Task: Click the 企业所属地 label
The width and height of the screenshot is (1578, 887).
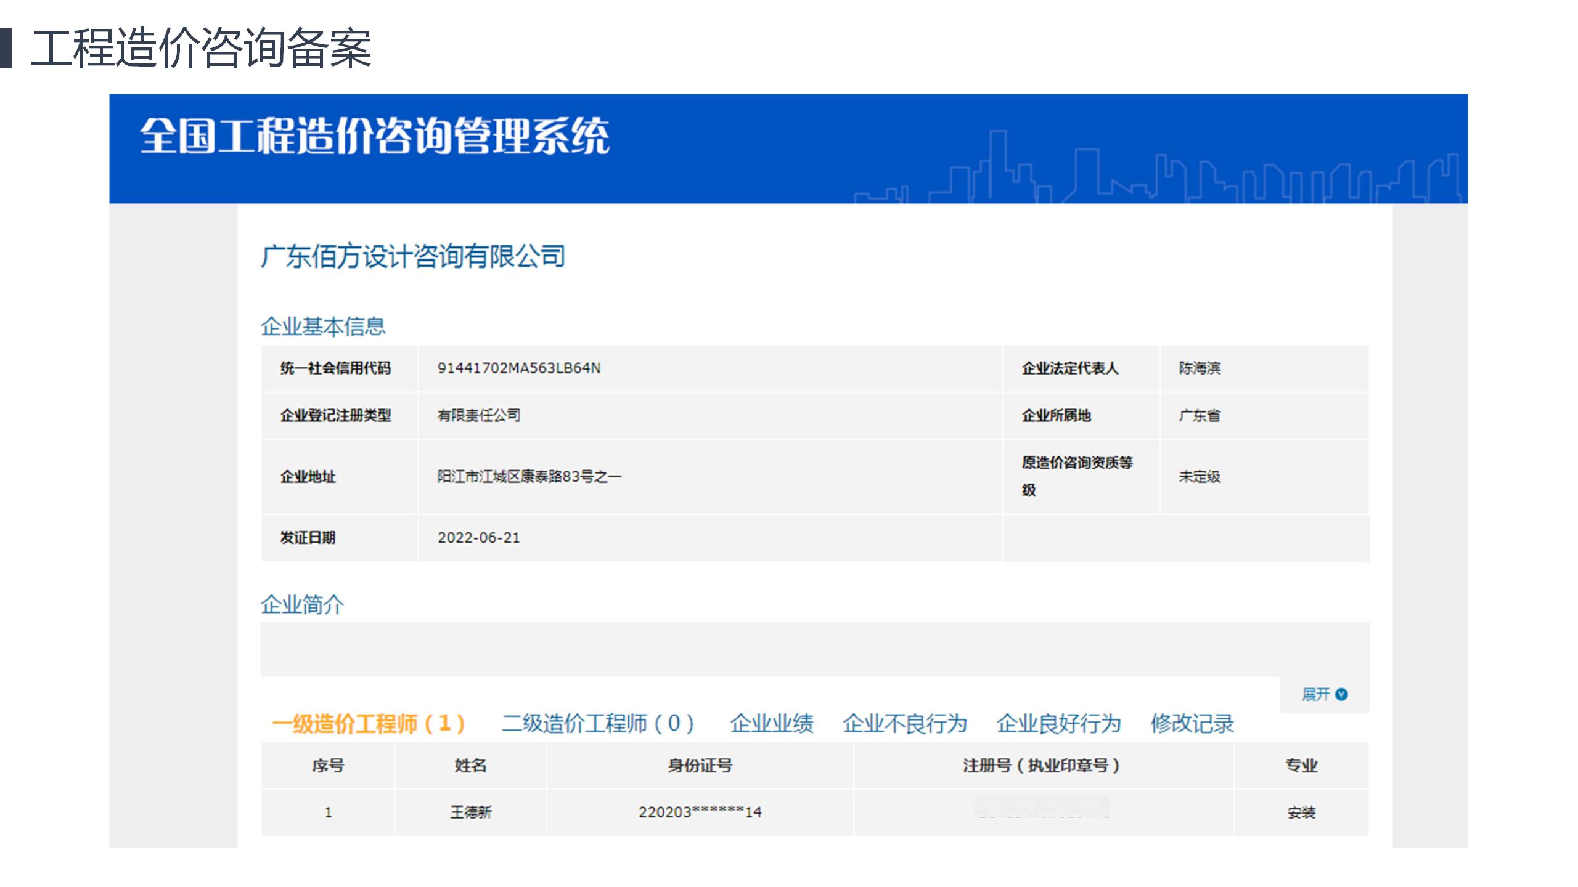Action: 1057,415
